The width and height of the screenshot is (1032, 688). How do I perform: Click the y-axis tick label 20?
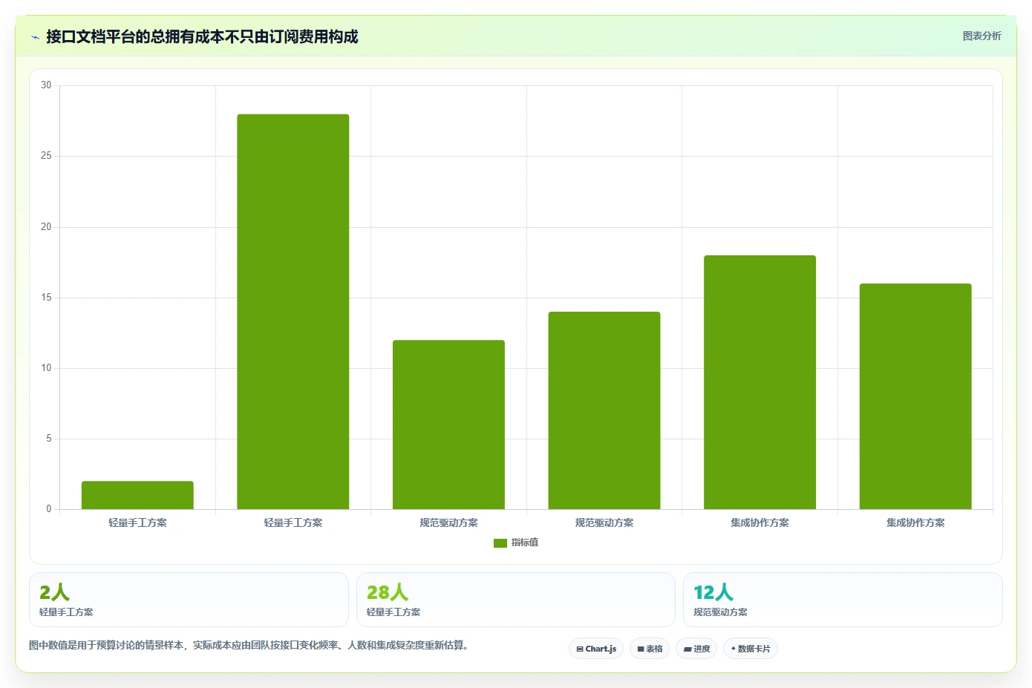[x=46, y=227]
